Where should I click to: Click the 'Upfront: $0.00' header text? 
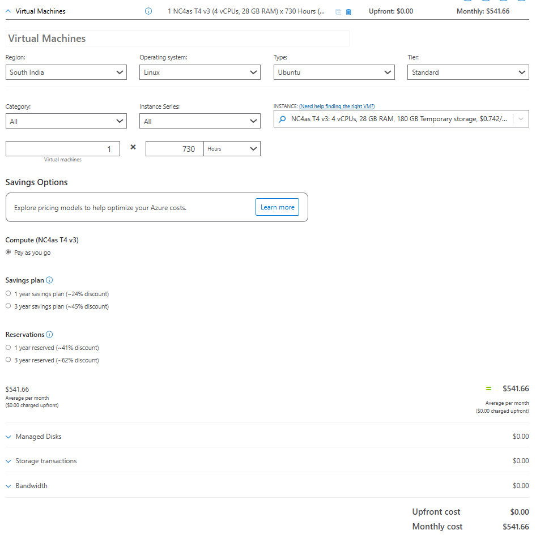pos(391,11)
